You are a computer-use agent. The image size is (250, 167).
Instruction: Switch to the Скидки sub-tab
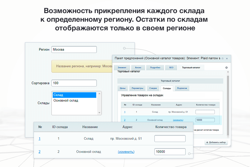coord(153,88)
